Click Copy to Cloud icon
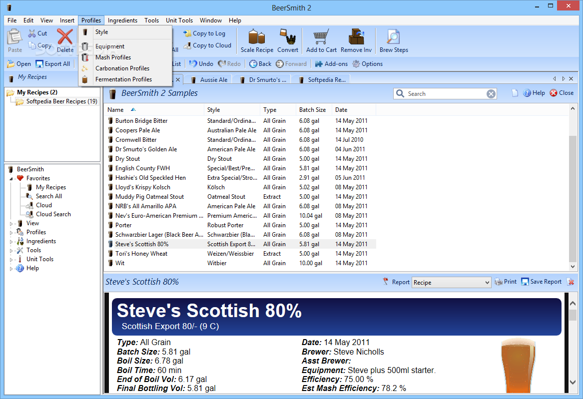The width and height of the screenshot is (583, 399). click(187, 45)
